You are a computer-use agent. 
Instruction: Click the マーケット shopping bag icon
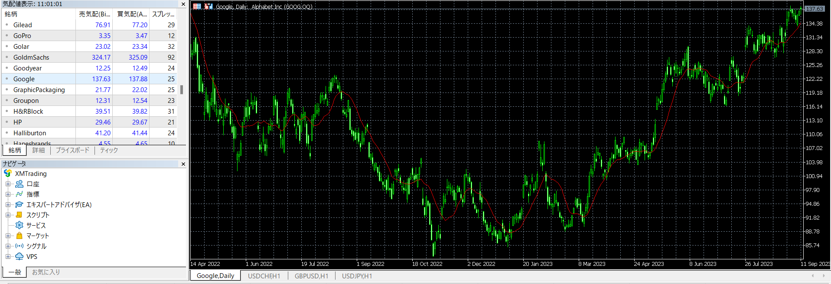[x=20, y=236]
